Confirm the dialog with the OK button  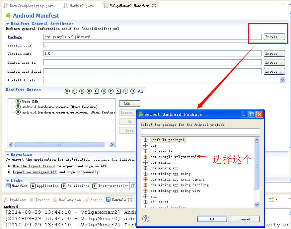[x=212, y=219]
